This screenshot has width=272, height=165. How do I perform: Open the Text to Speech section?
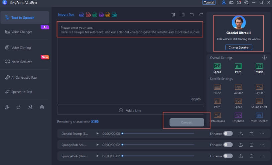pos(25,17)
